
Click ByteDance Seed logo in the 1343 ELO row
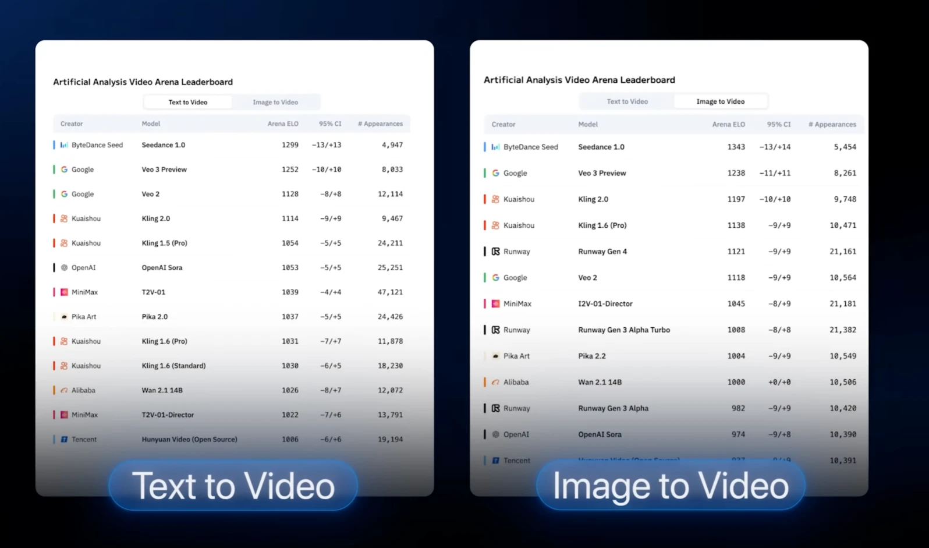pyautogui.click(x=495, y=147)
